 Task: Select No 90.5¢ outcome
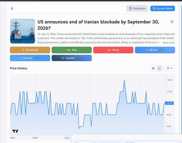[113, 50]
